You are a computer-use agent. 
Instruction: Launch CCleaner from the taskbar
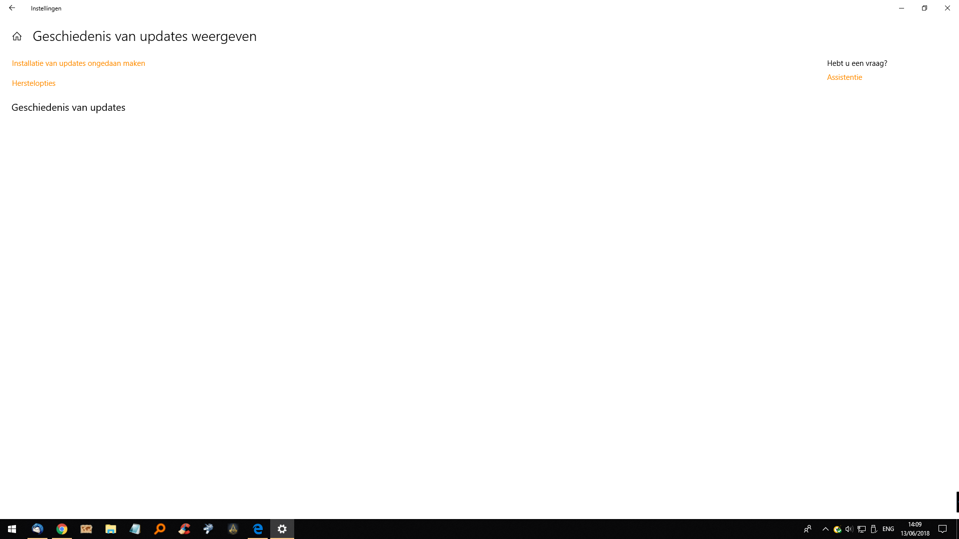pos(184,529)
